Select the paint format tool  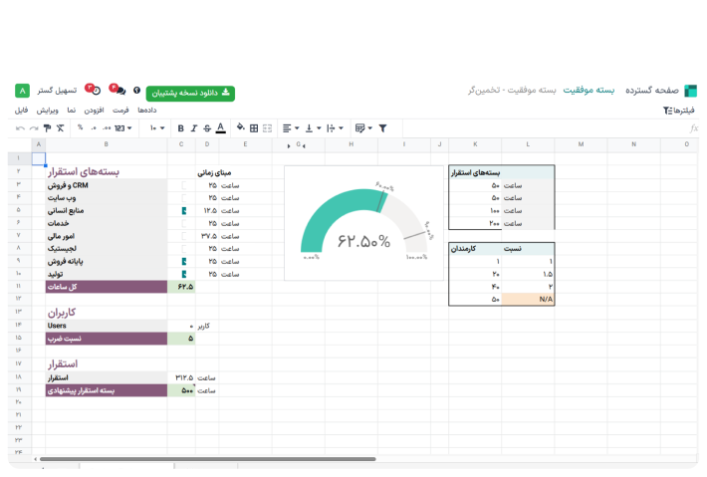pyautogui.click(x=47, y=128)
